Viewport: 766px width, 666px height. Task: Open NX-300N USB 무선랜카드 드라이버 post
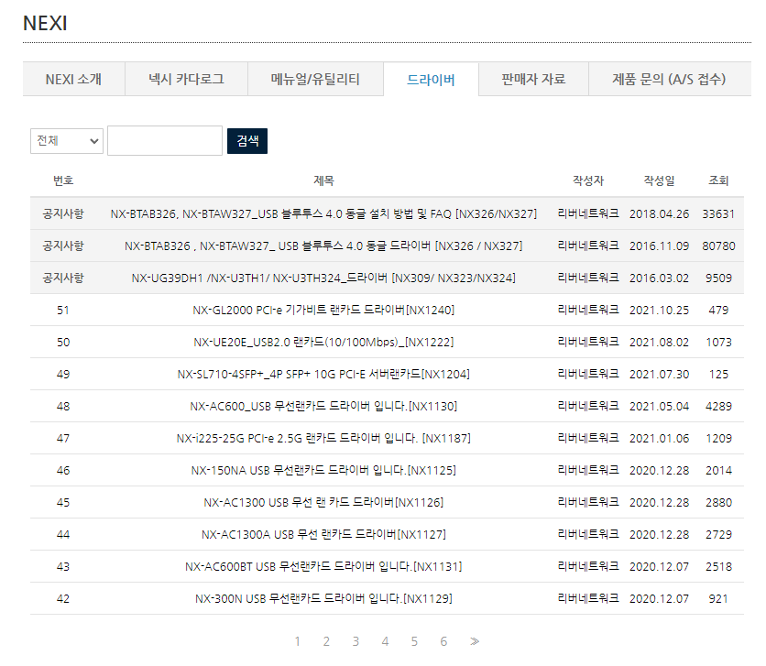pos(323,598)
